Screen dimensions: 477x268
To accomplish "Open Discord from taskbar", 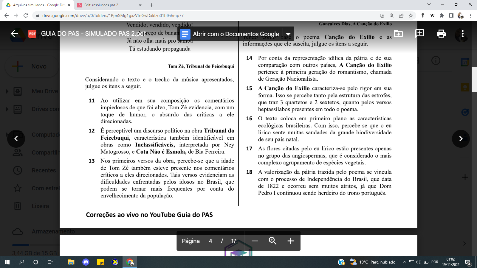I will click(x=86, y=262).
